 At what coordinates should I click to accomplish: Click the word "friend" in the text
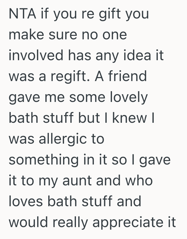127,77
